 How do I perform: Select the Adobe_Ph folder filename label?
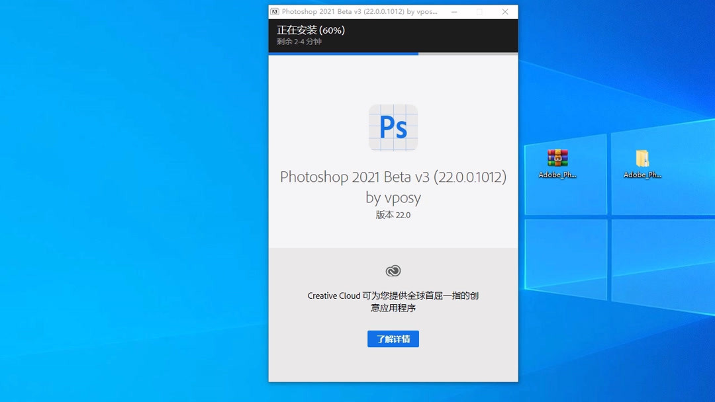[640, 175]
